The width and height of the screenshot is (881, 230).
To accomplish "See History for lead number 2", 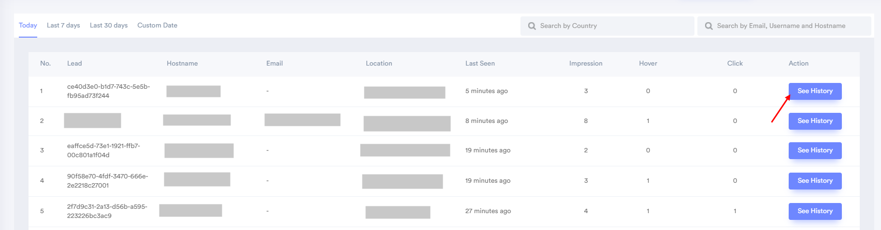I will pyautogui.click(x=815, y=121).
